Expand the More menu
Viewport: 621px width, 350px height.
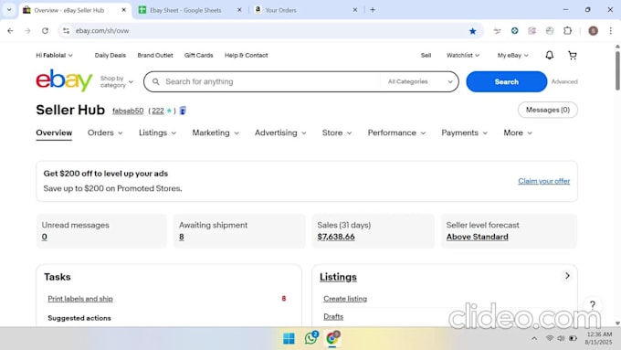(518, 133)
